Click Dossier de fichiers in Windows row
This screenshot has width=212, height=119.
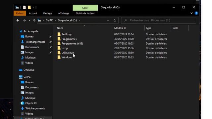(x=156, y=57)
